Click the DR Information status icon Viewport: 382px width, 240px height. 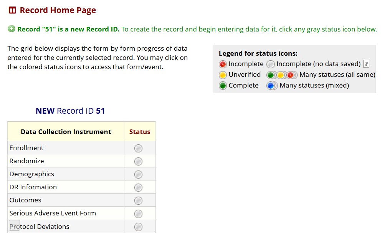pyautogui.click(x=139, y=187)
